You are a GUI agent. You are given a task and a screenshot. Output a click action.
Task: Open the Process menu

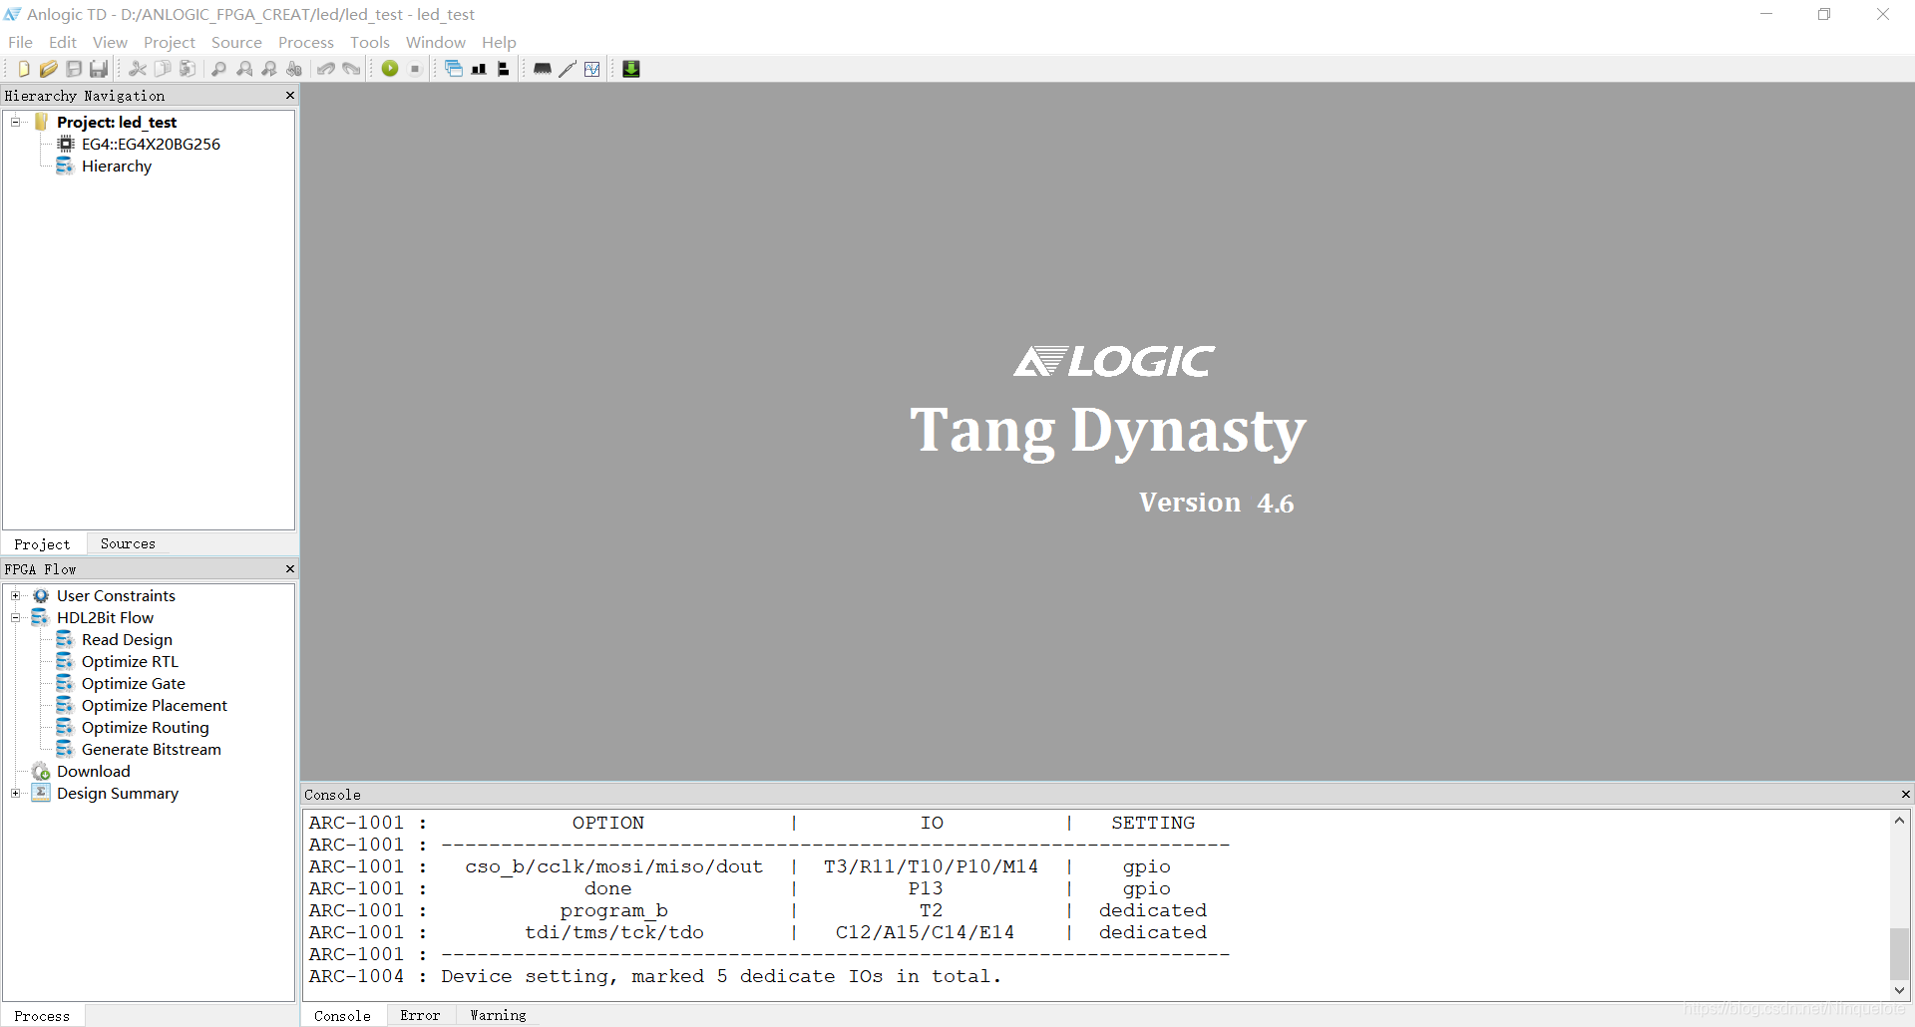tap(306, 42)
